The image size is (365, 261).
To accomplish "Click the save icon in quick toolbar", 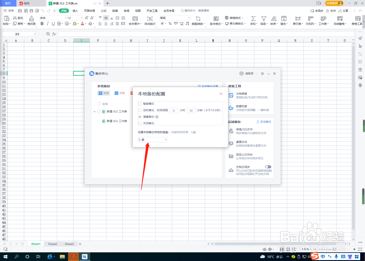I will click(20, 11).
